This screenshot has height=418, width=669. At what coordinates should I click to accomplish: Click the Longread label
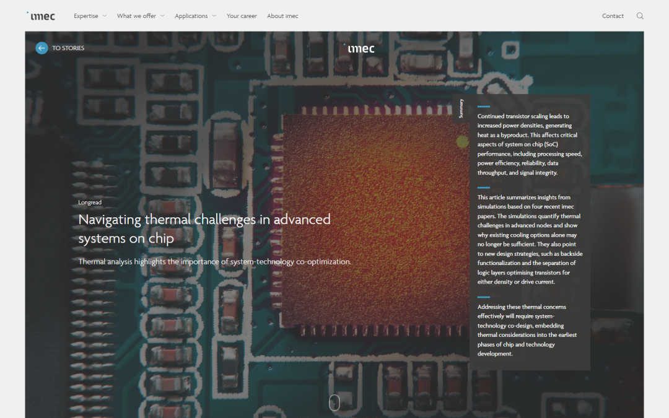point(90,202)
